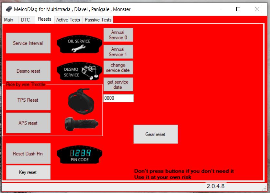The height and width of the screenshot is (193, 270).
Task: Focus the 0000 service date input field
Action: pos(118,98)
